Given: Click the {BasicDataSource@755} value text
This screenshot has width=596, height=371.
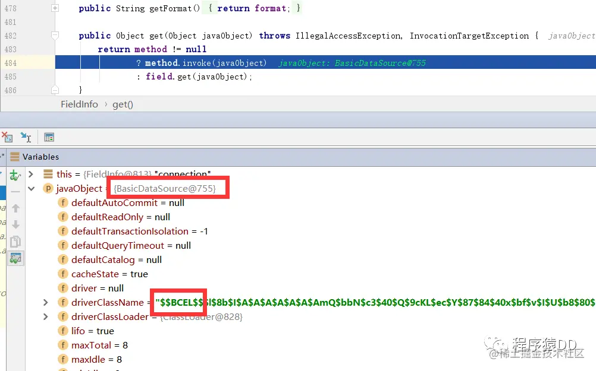Looking at the screenshot, I should (x=165, y=188).
